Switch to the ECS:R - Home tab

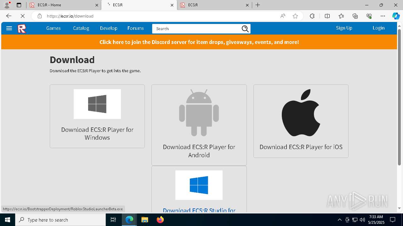tap(63, 5)
